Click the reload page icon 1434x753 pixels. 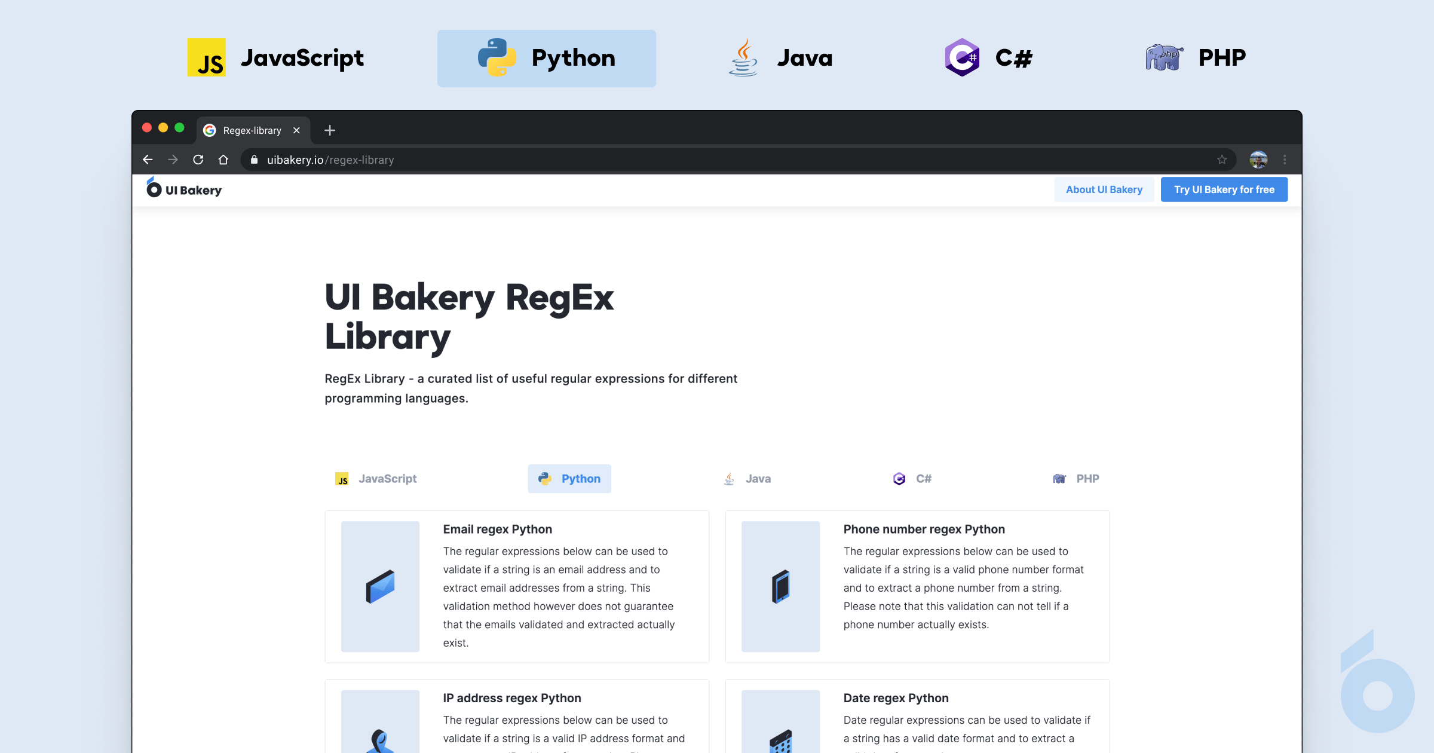(198, 160)
